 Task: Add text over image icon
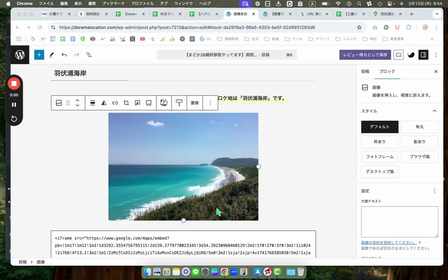coord(138,103)
